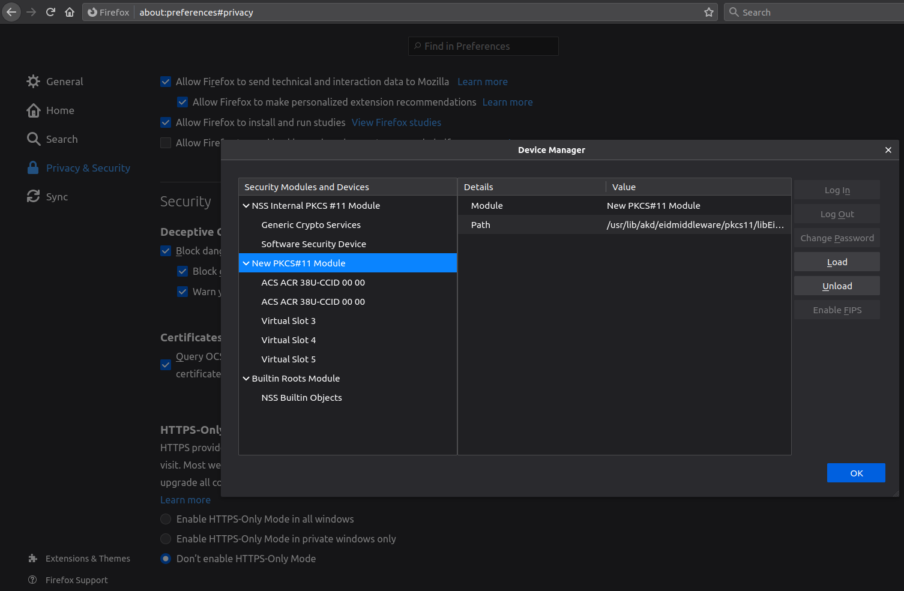
Task: Uncheck personalized extension recommendations
Action: coord(182,102)
